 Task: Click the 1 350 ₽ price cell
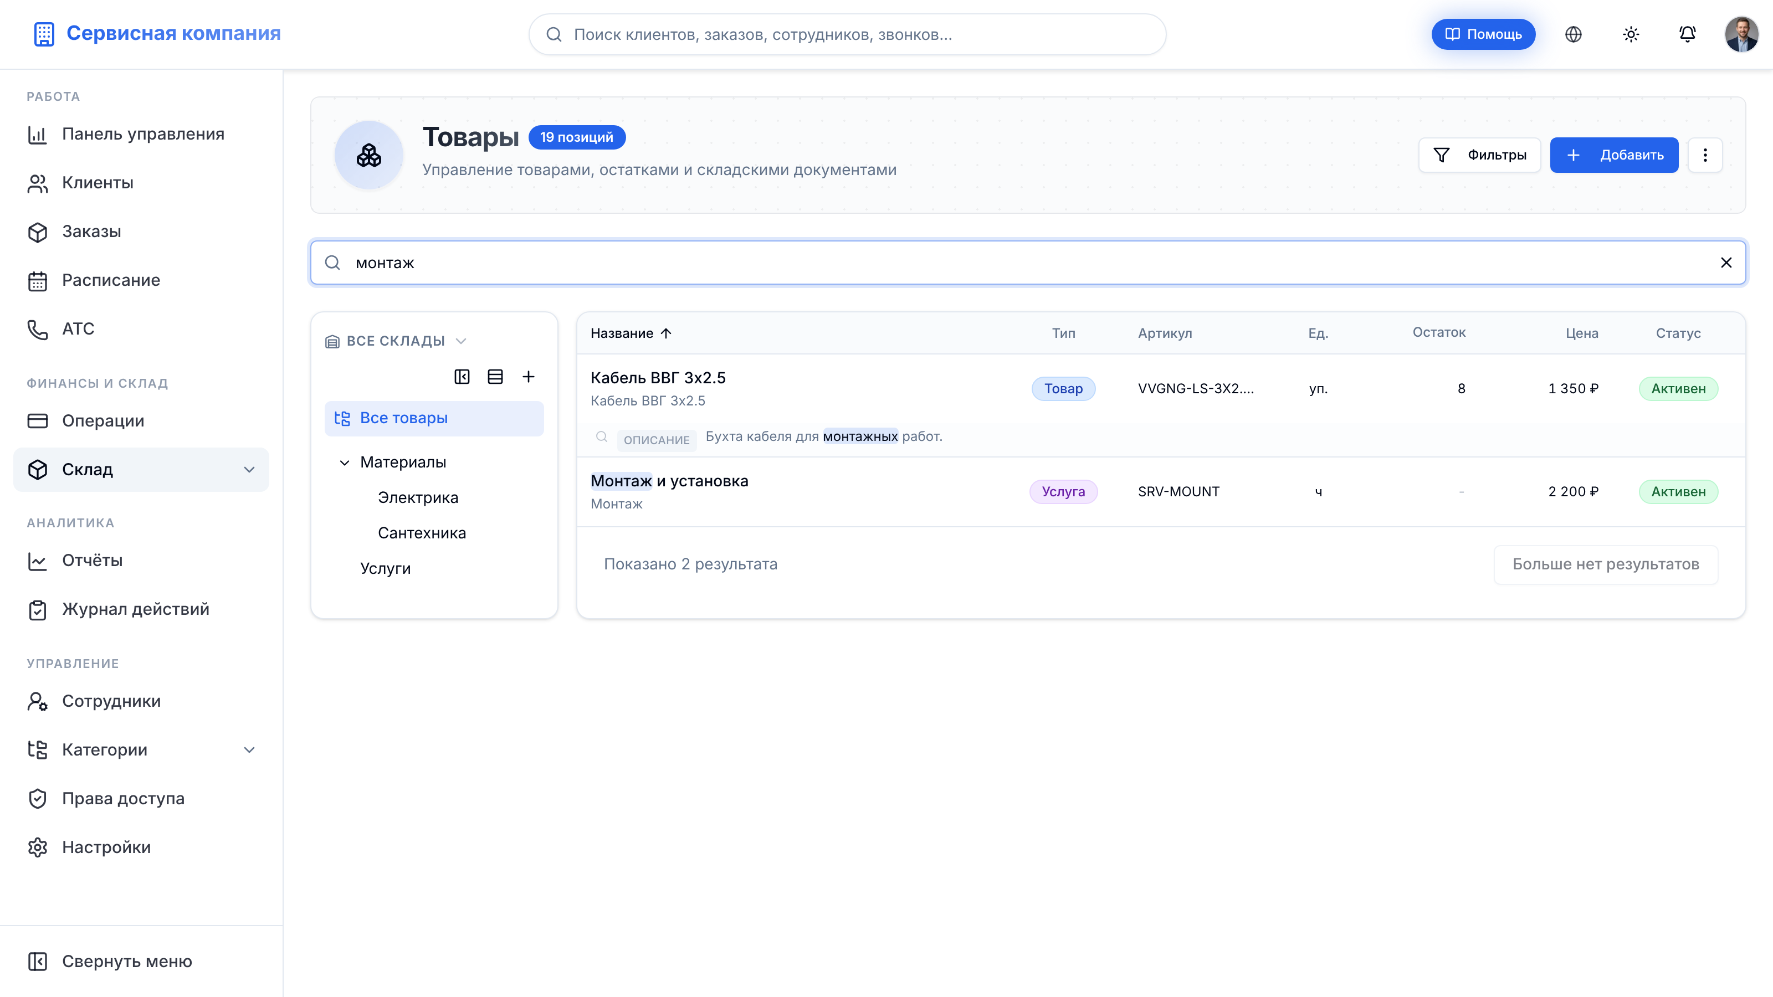[x=1574, y=389]
